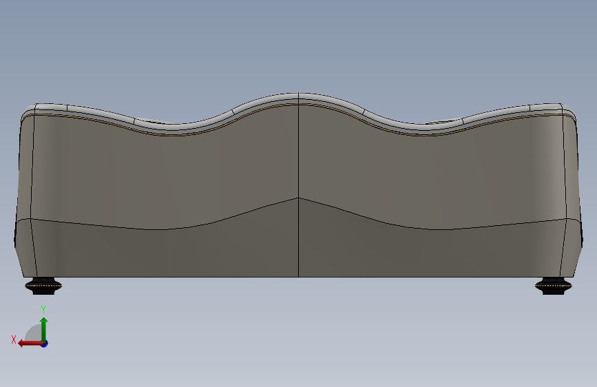Click the blue Z axis origin dot

tap(45, 344)
